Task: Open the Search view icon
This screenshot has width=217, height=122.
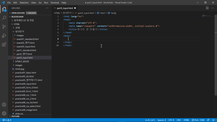Action: tap(4, 18)
